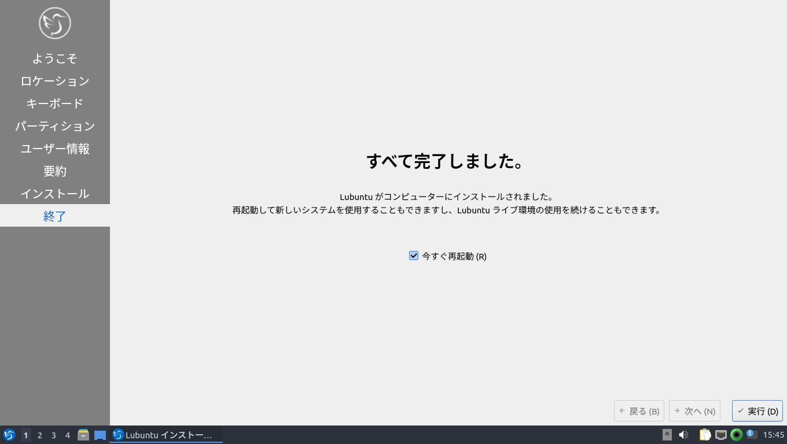The width and height of the screenshot is (787, 444).
Task: Switch to virtual desktop 2
Action: pyautogui.click(x=40, y=435)
